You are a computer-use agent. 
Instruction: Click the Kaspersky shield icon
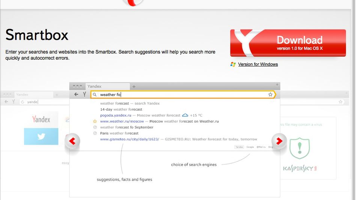pos(300,148)
